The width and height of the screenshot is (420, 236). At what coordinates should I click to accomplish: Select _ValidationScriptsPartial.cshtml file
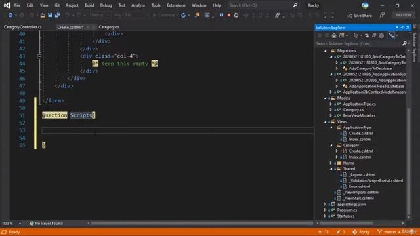pyautogui.click(x=376, y=181)
